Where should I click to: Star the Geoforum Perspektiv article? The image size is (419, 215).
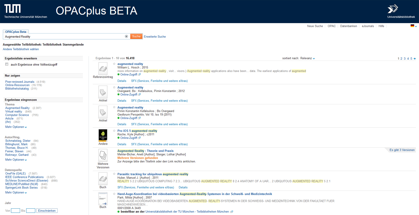(x=114, y=107)
